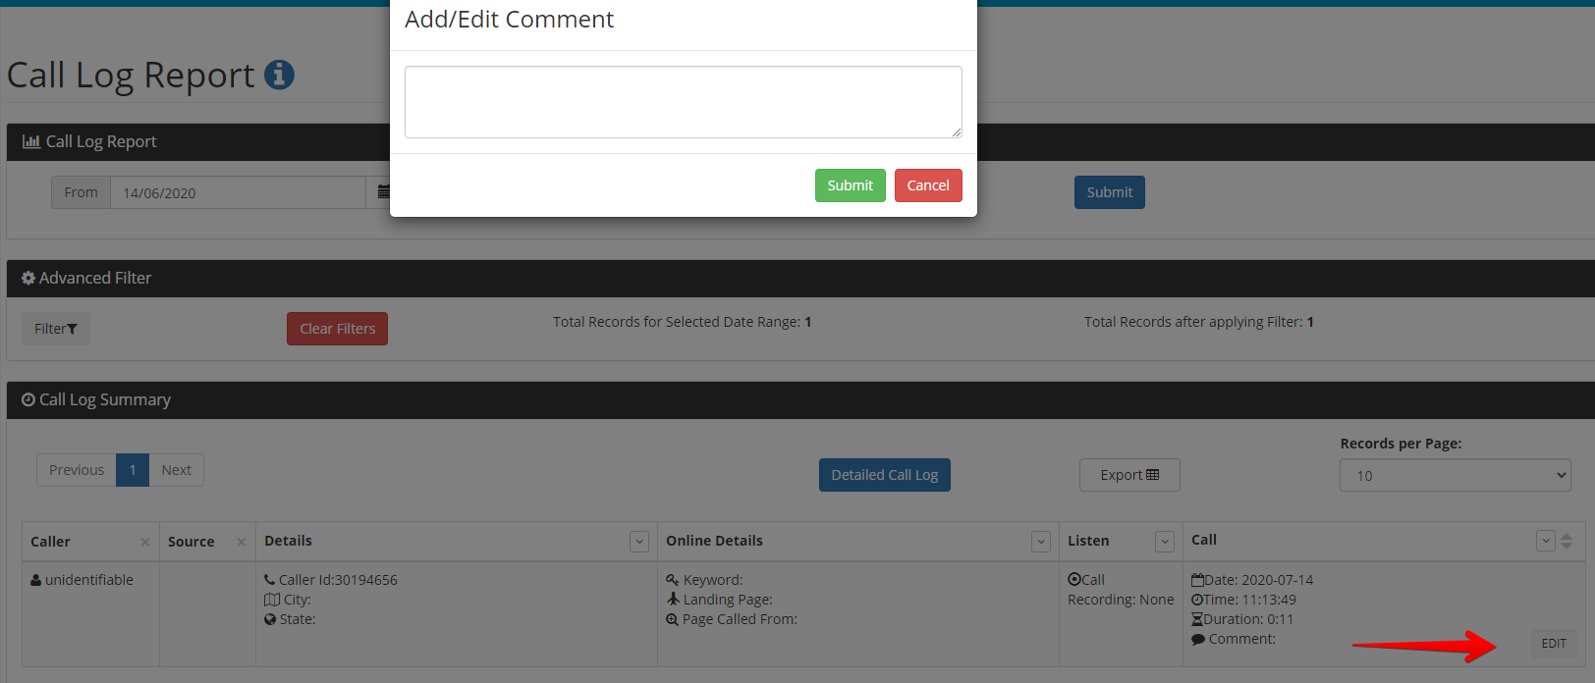Click the user icon beside unidentifiable
The height and width of the screenshot is (683, 1595).
coord(36,580)
